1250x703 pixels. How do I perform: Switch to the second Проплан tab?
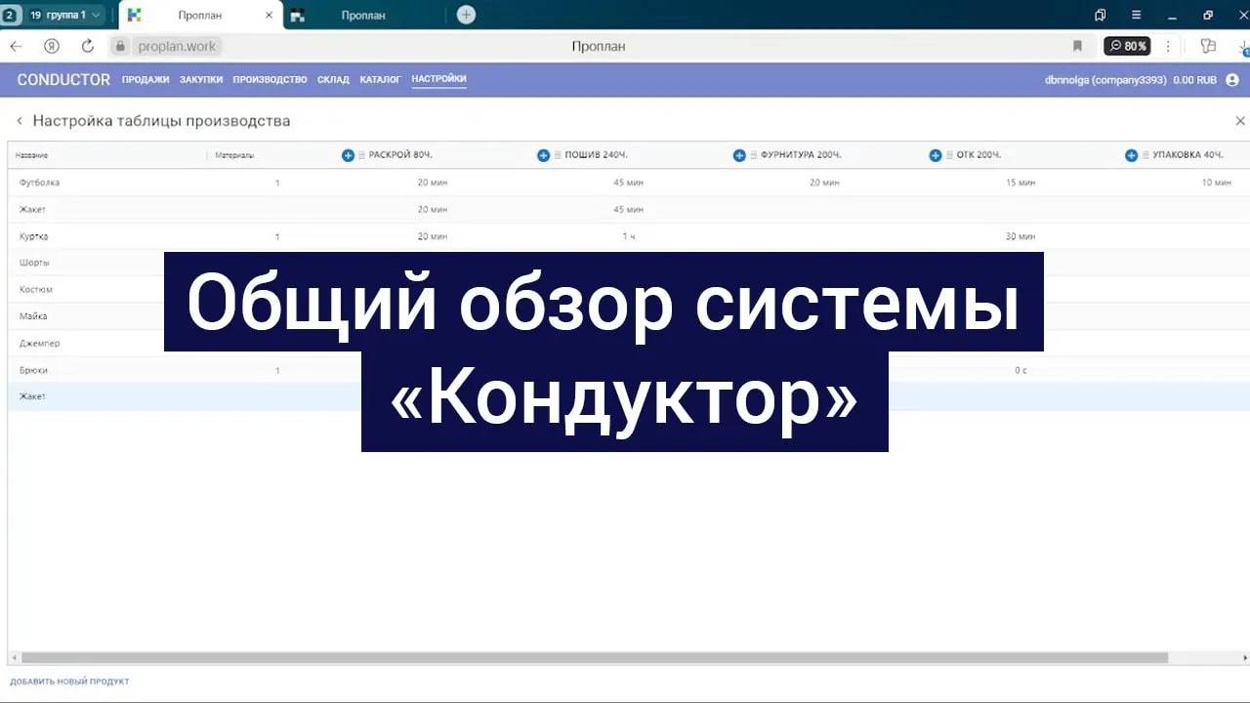click(363, 15)
